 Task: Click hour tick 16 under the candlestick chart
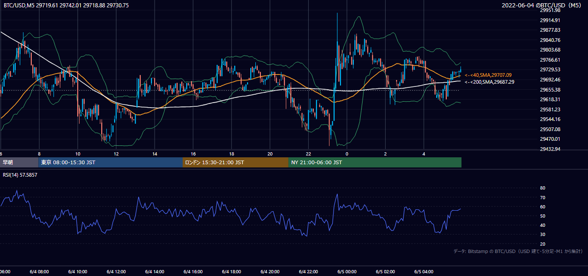tap(193, 154)
